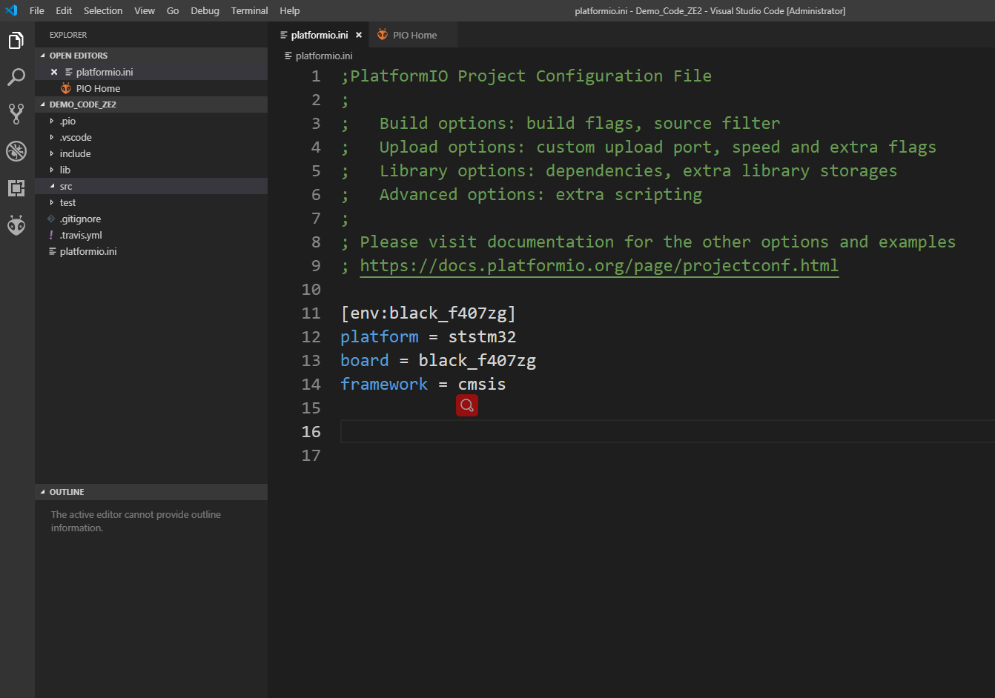This screenshot has width=995, height=698.
Task: Open the Debug view icon
Action: pos(16,150)
